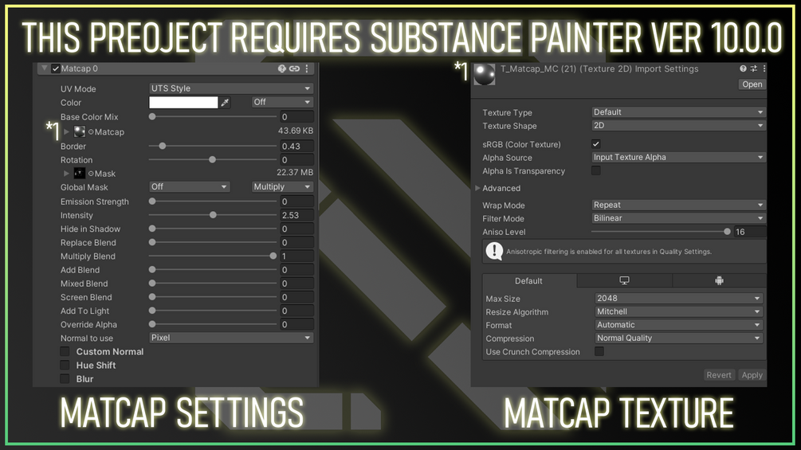
Task: Expand the Advanced section
Action: 477,188
